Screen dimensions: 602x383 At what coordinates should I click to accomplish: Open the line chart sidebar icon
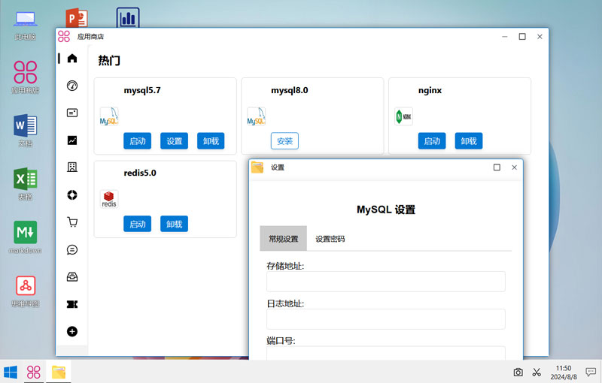pyautogui.click(x=72, y=140)
